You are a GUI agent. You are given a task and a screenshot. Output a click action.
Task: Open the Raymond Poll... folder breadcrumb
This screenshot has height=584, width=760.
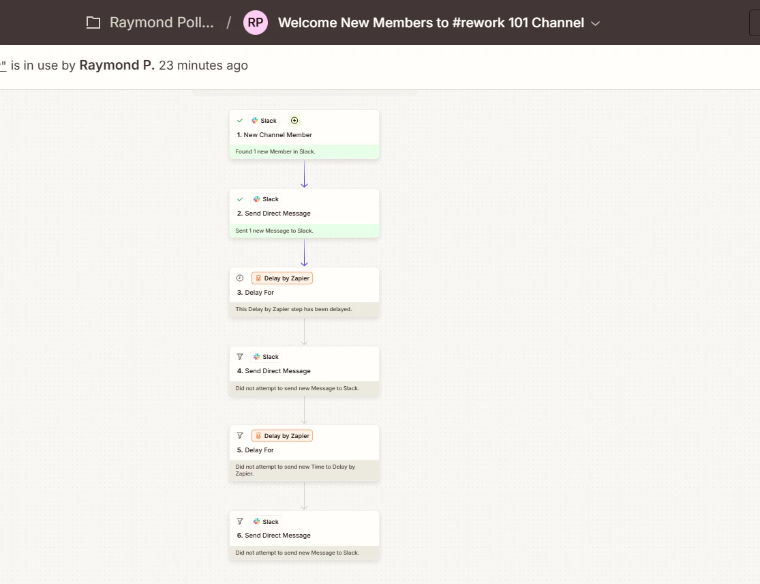pos(162,23)
